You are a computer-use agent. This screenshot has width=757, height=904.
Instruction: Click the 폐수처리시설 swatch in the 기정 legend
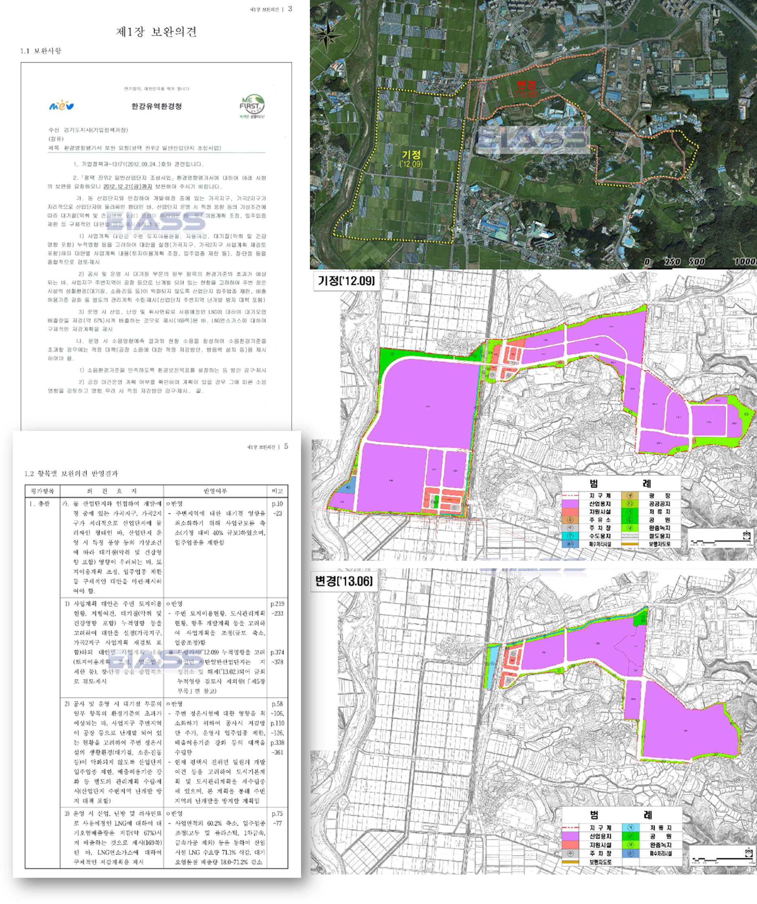click(570, 544)
